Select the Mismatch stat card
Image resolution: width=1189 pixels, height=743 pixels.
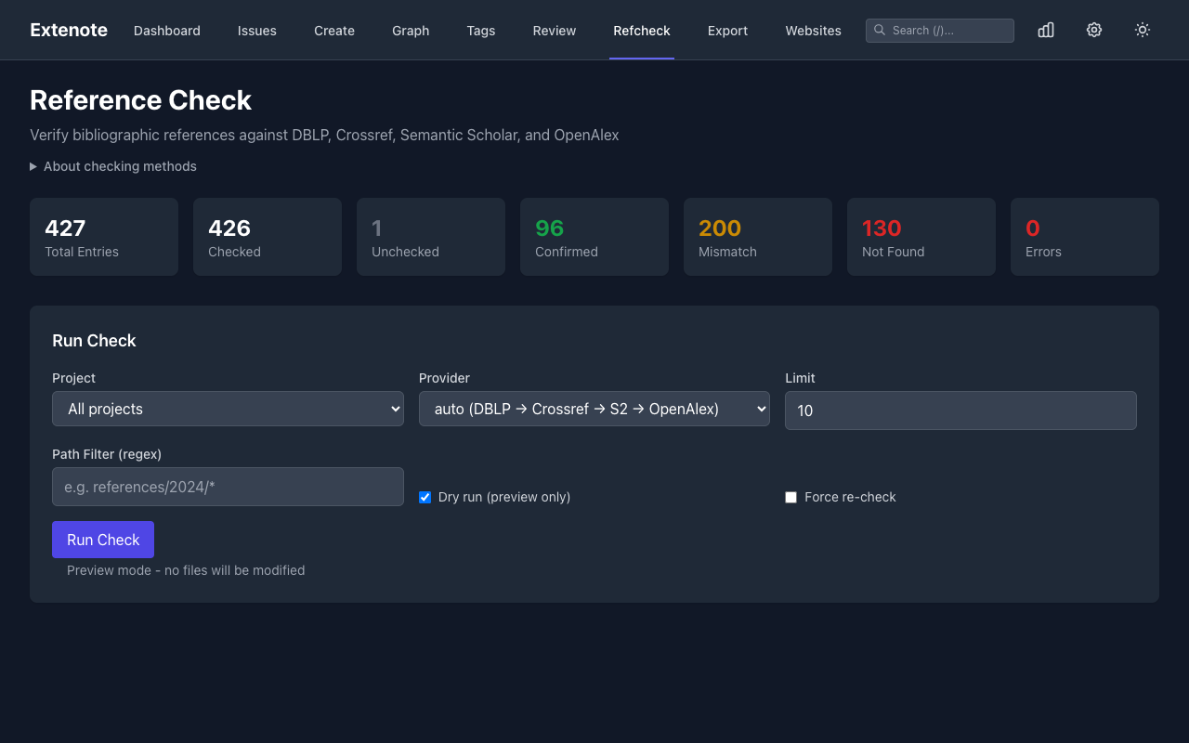click(x=758, y=237)
